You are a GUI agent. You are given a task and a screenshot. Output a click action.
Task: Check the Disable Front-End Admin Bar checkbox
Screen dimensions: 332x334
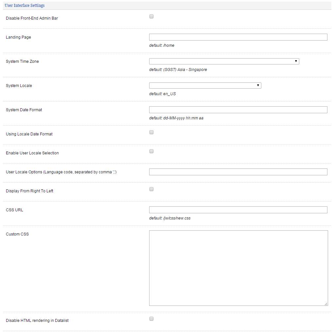[151, 17]
